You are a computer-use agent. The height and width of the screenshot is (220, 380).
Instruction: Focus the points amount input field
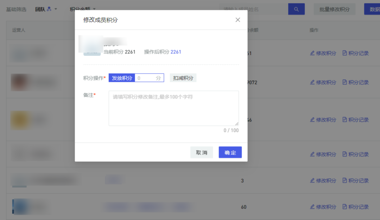(145, 78)
